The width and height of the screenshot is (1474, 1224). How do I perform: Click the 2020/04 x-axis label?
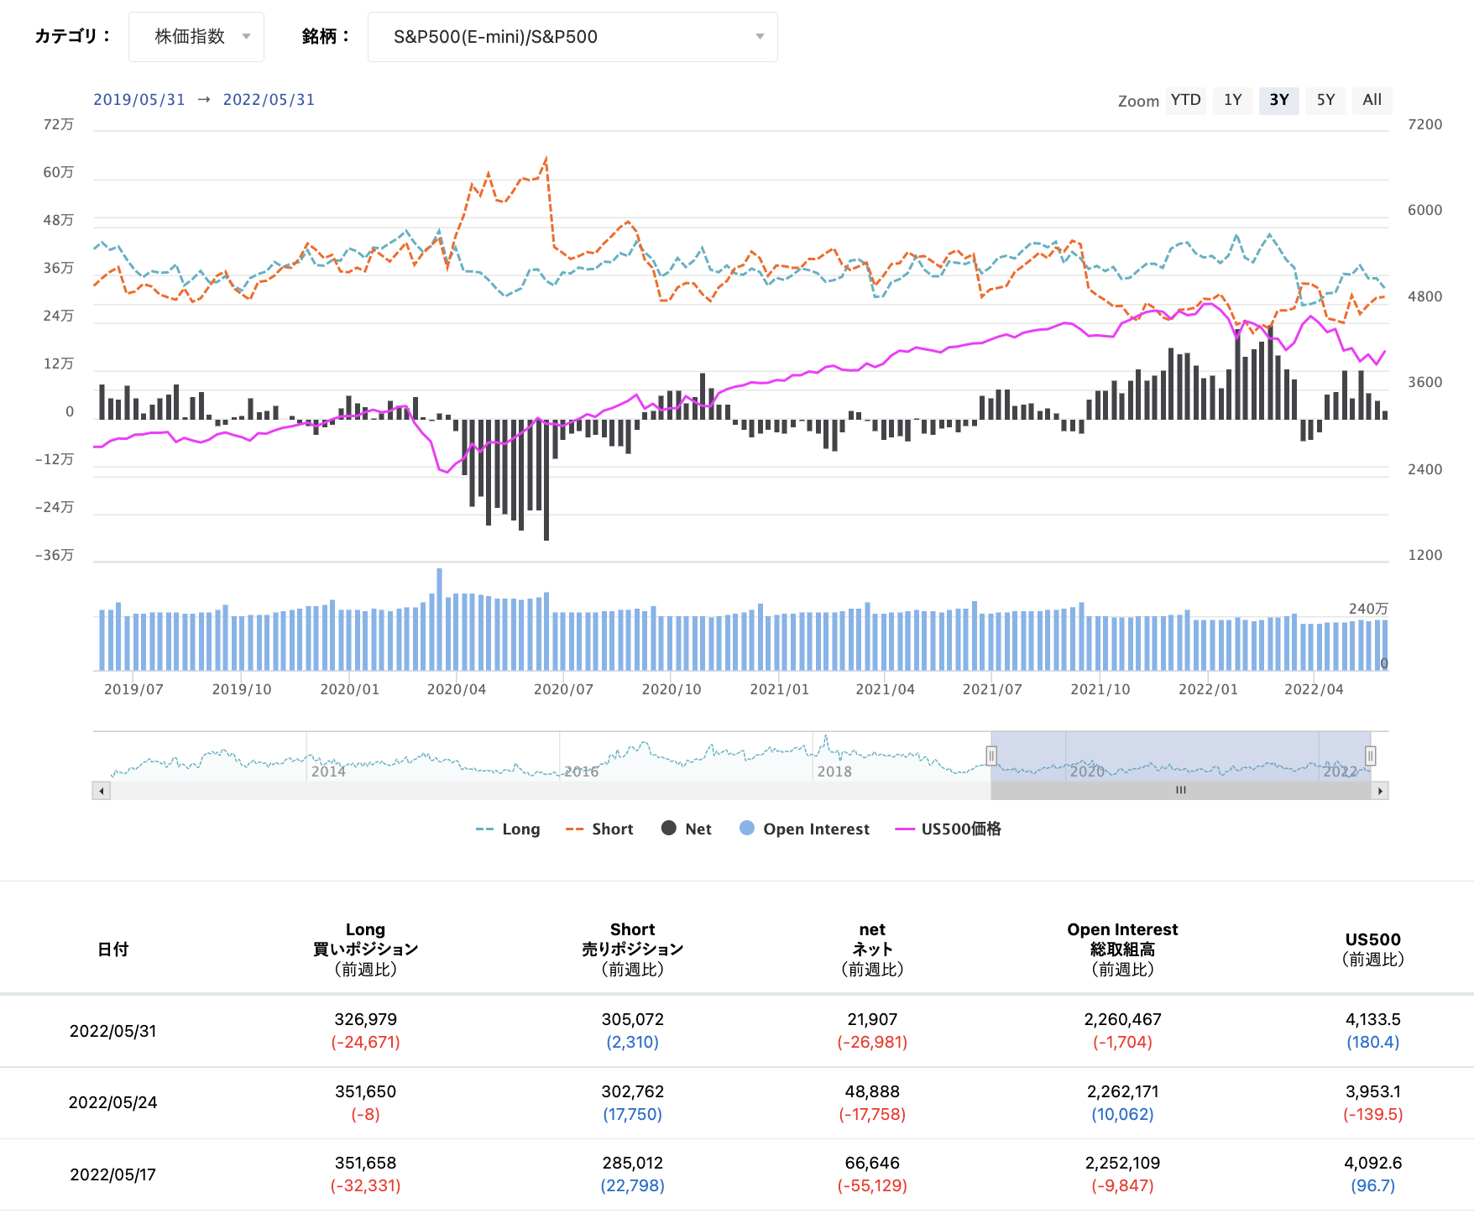[457, 690]
